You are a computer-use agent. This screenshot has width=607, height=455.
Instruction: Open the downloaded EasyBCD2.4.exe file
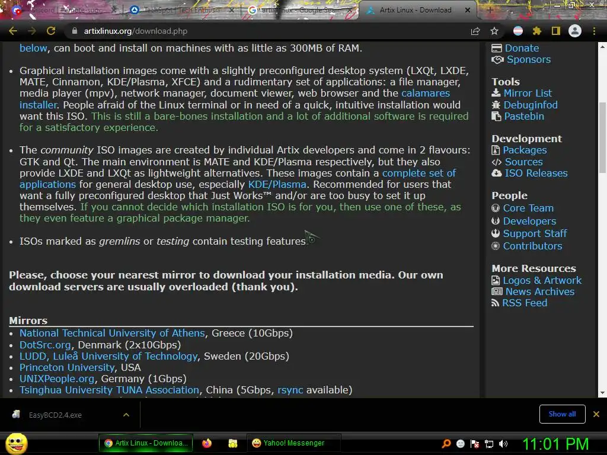[x=55, y=415]
